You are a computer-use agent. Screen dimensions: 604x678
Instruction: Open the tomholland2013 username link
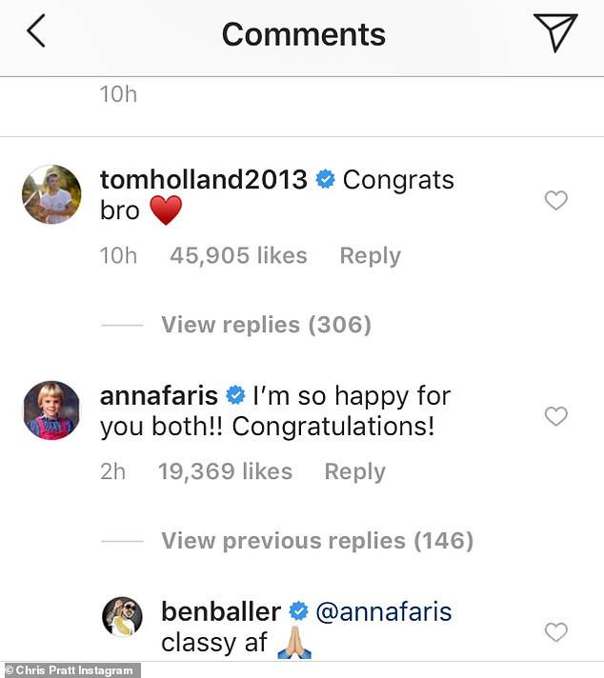(203, 179)
